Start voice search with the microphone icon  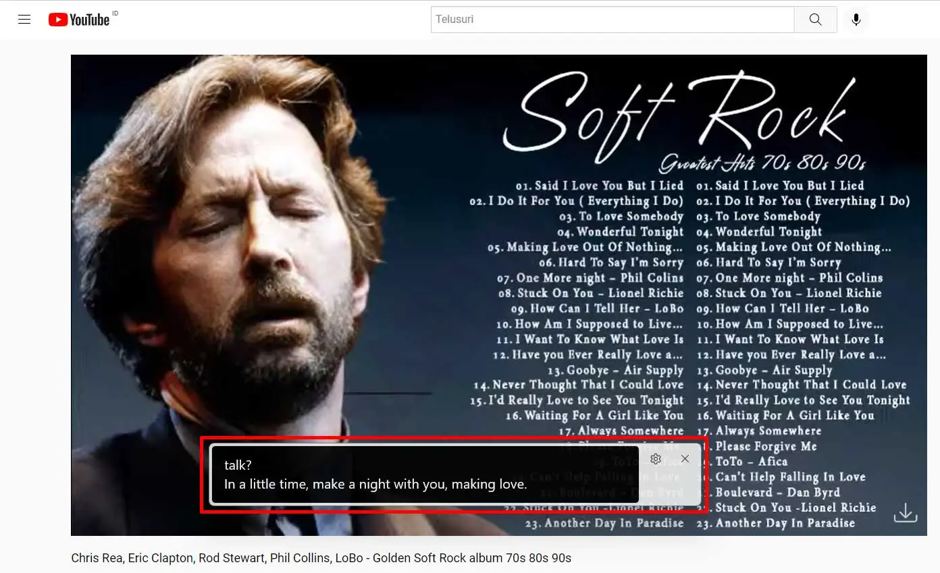[856, 20]
